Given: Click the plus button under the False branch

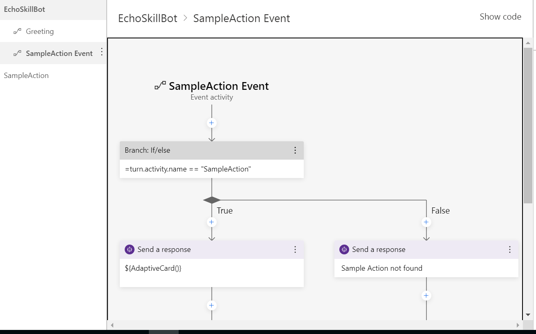Looking at the screenshot, I should 426,222.
